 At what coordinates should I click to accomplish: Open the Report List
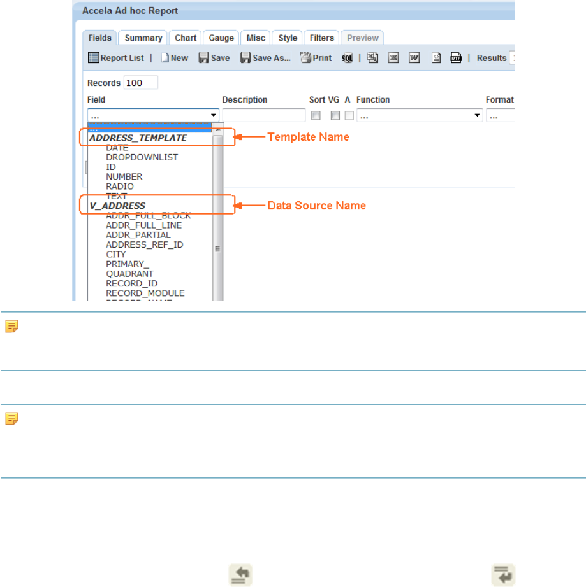pyautogui.click(x=116, y=58)
